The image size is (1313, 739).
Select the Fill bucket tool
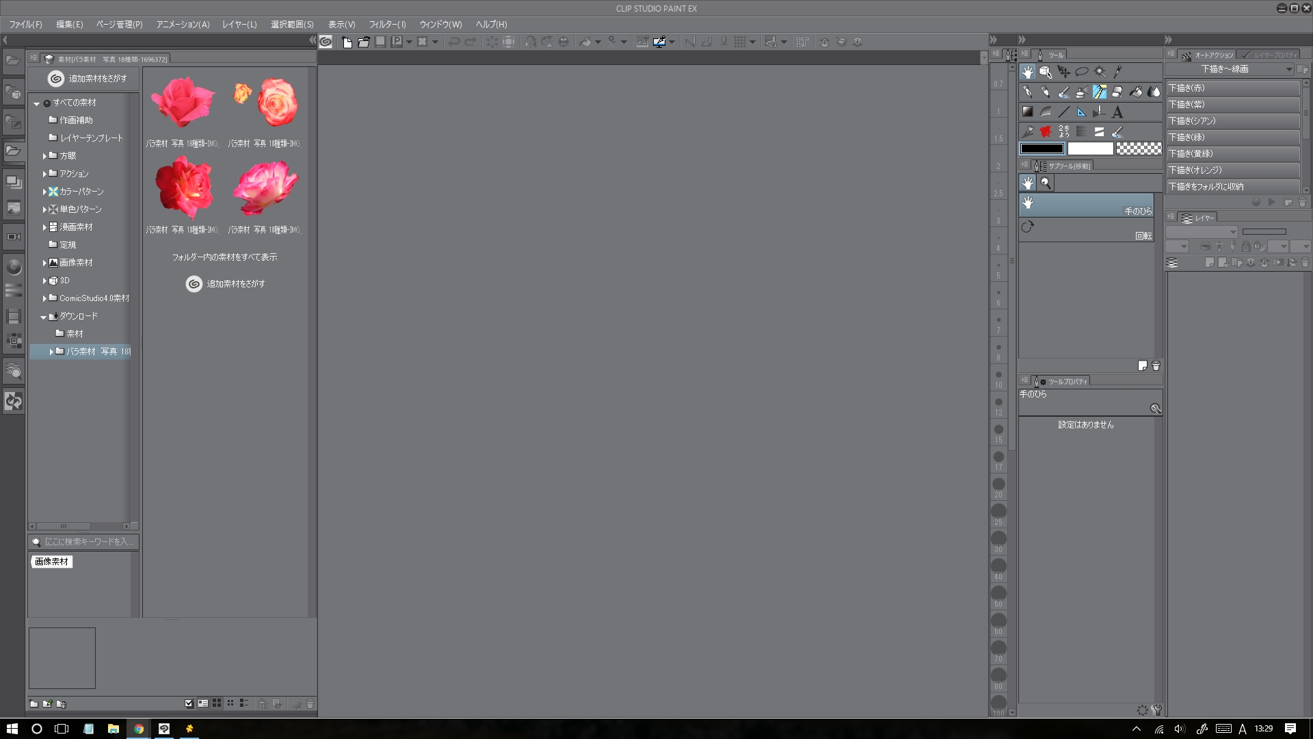coord(1136,92)
